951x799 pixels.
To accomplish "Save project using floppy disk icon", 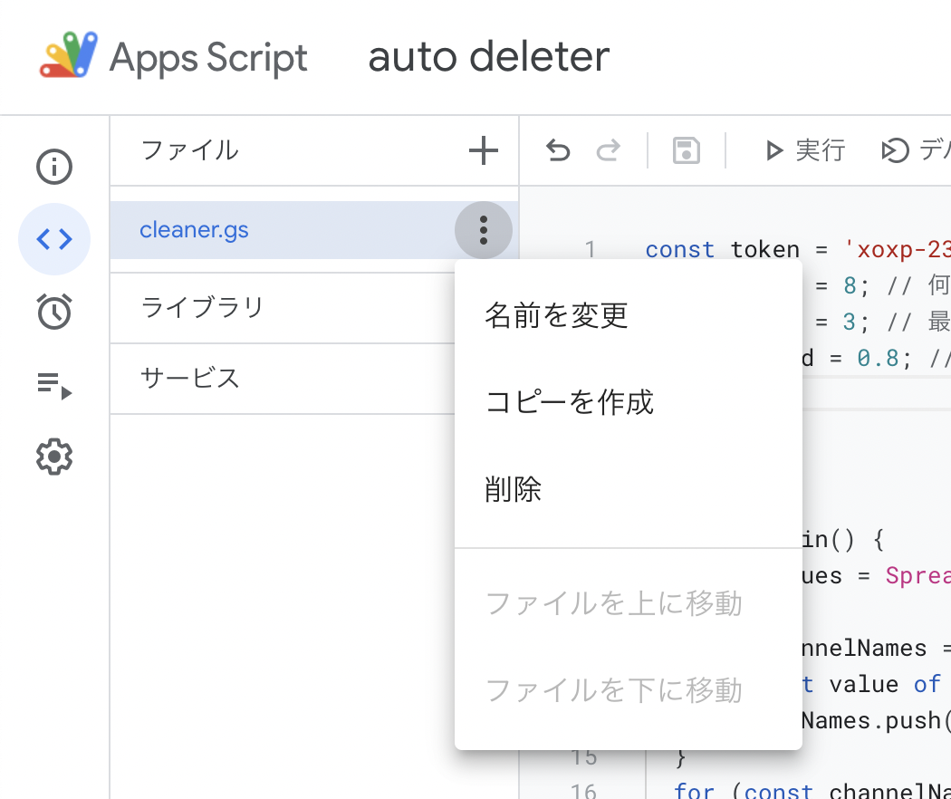I will coord(687,150).
